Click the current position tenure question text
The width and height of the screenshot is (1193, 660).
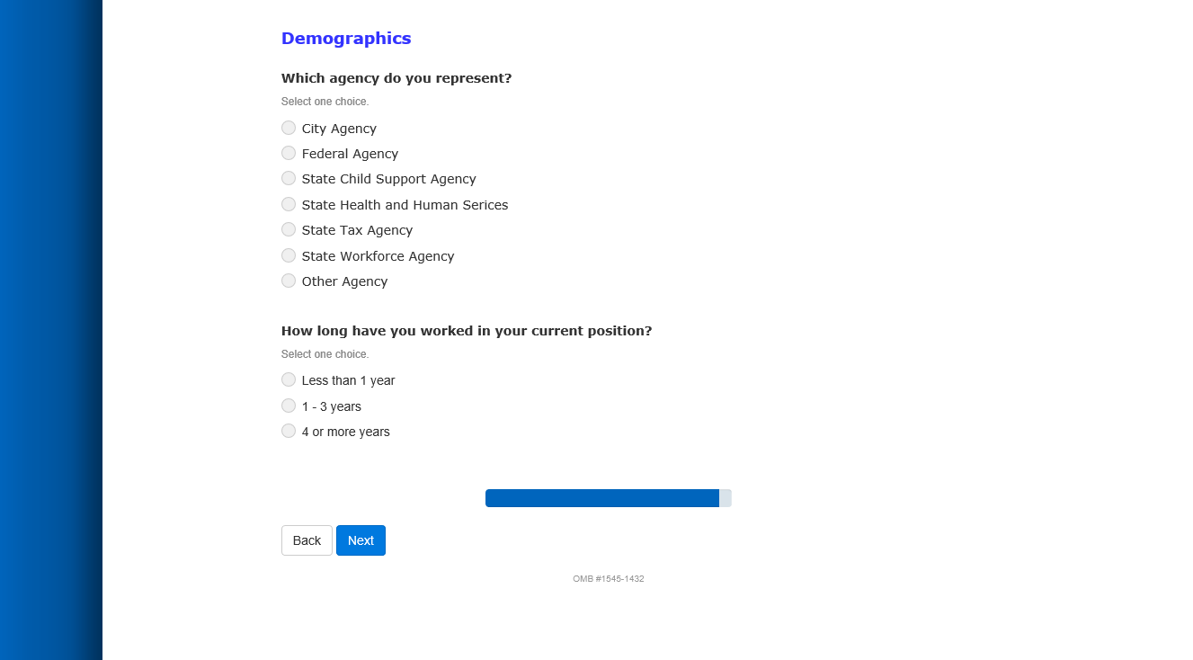pos(467,331)
